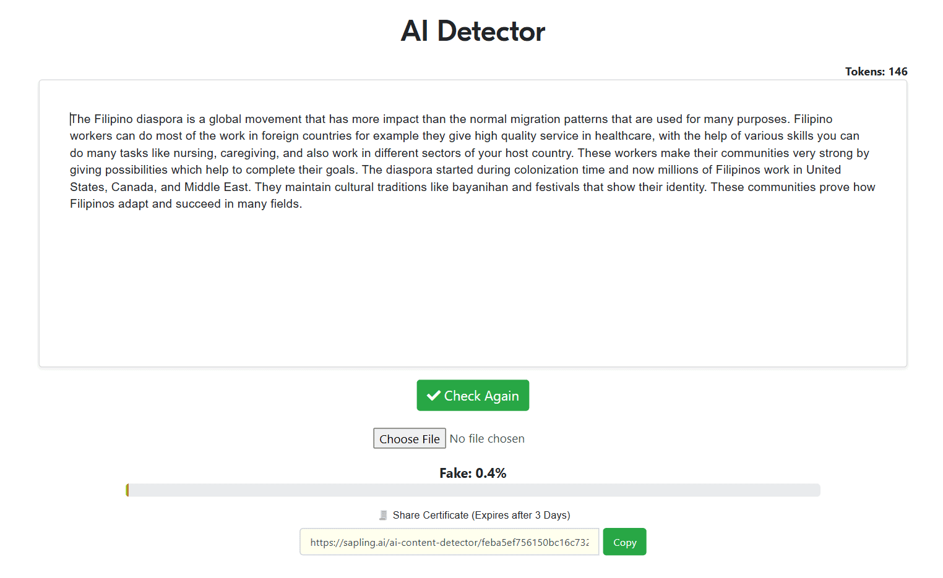Click the word festivals in the paragraph
The height and width of the screenshot is (578, 943).
[x=558, y=187]
